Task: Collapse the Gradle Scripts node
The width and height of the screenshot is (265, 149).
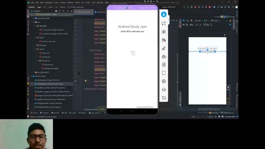Action: pyautogui.click(x=31, y=76)
